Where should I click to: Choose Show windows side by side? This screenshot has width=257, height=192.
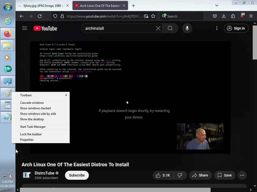(x=41, y=114)
